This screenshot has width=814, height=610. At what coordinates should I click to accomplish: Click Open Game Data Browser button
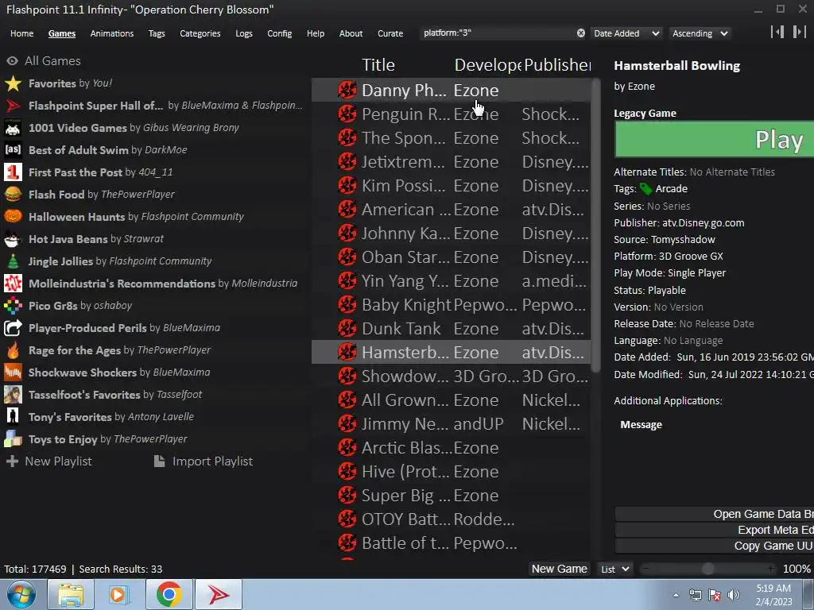[x=715, y=514]
